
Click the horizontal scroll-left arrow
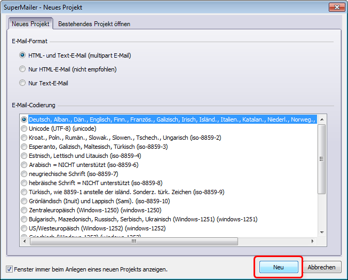25,241
